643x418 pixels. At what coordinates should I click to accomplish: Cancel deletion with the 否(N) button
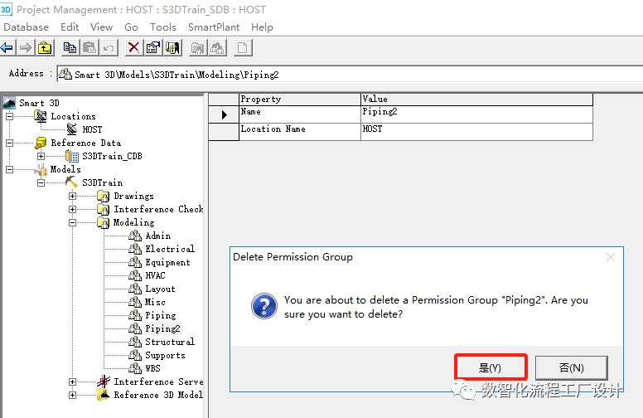click(x=571, y=367)
